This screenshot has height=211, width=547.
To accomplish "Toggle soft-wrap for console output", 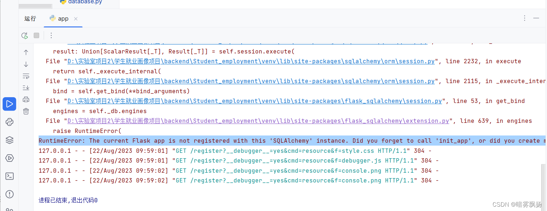I will [26, 76].
